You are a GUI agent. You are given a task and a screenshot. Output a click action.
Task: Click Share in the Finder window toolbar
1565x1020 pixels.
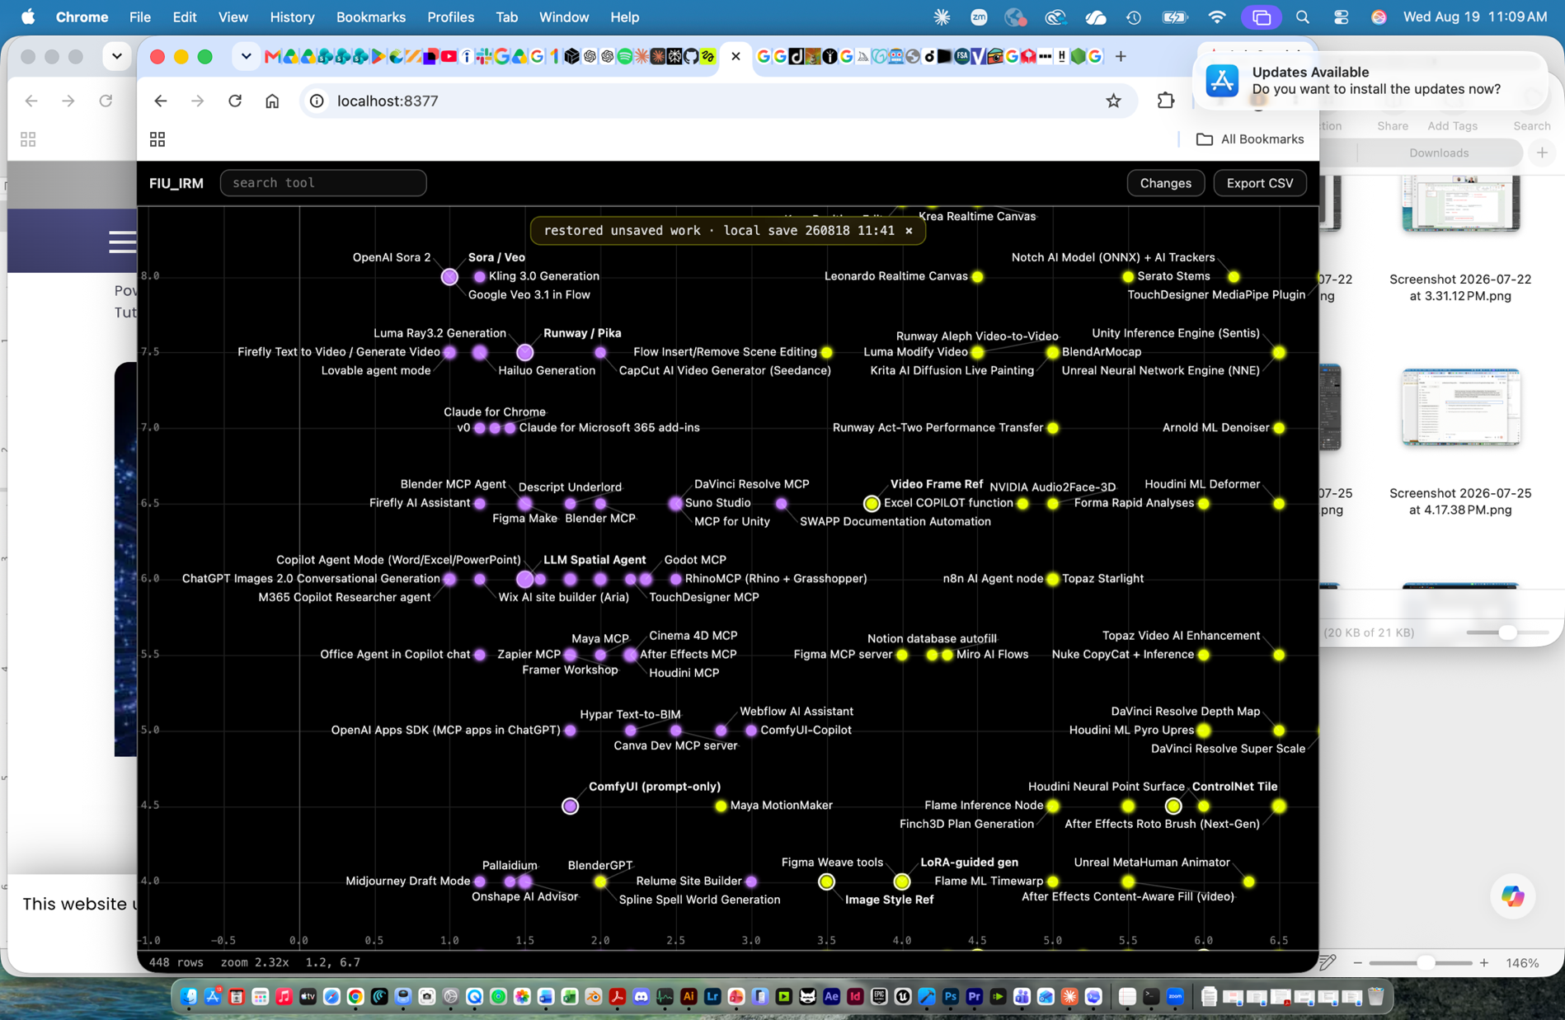coord(1392,126)
